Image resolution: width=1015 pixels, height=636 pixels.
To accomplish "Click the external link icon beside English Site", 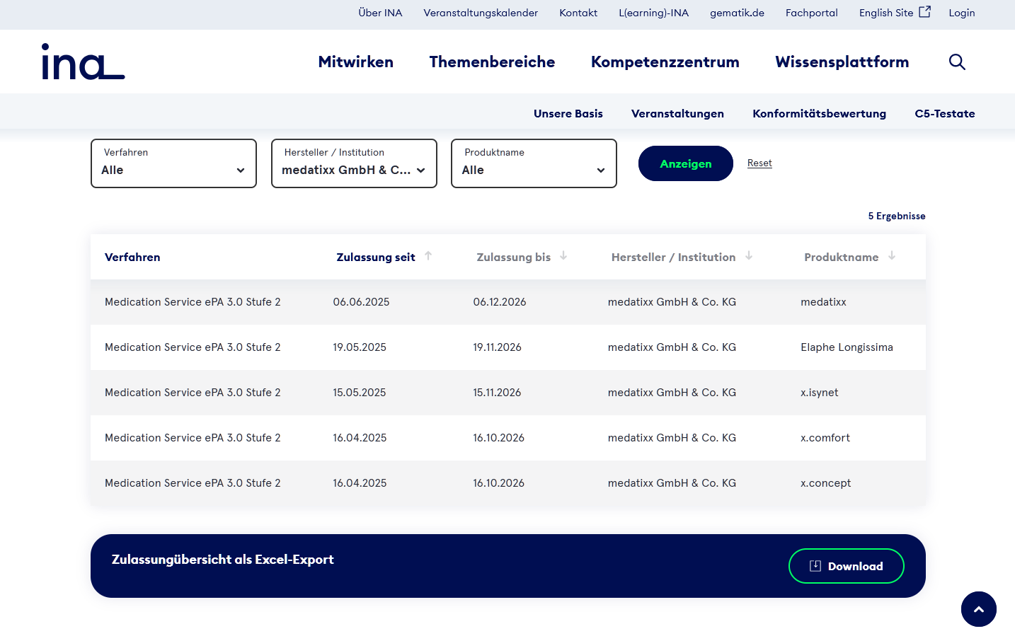I will (924, 11).
